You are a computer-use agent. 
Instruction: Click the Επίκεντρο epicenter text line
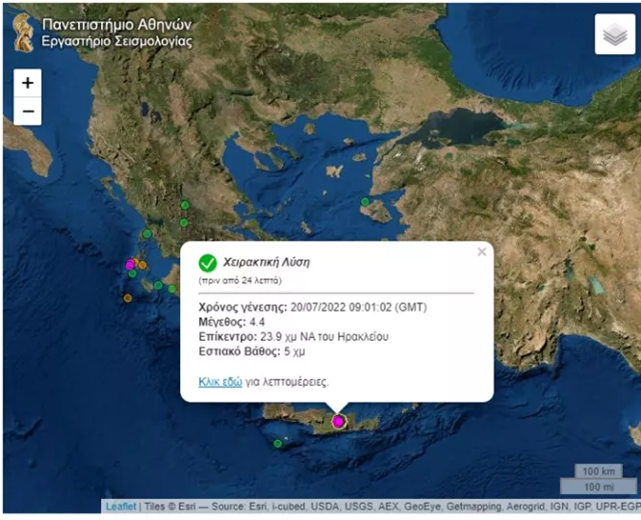click(293, 336)
